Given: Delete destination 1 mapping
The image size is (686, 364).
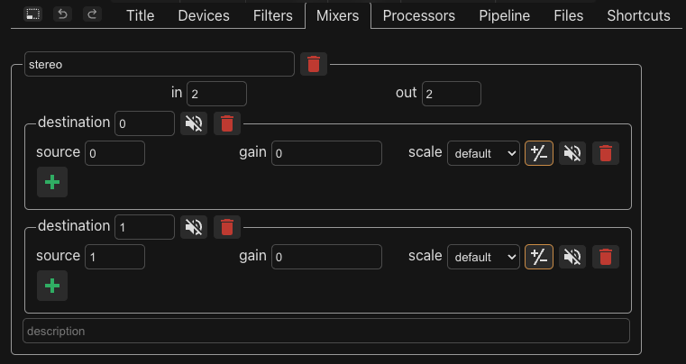Looking at the screenshot, I should pos(227,227).
